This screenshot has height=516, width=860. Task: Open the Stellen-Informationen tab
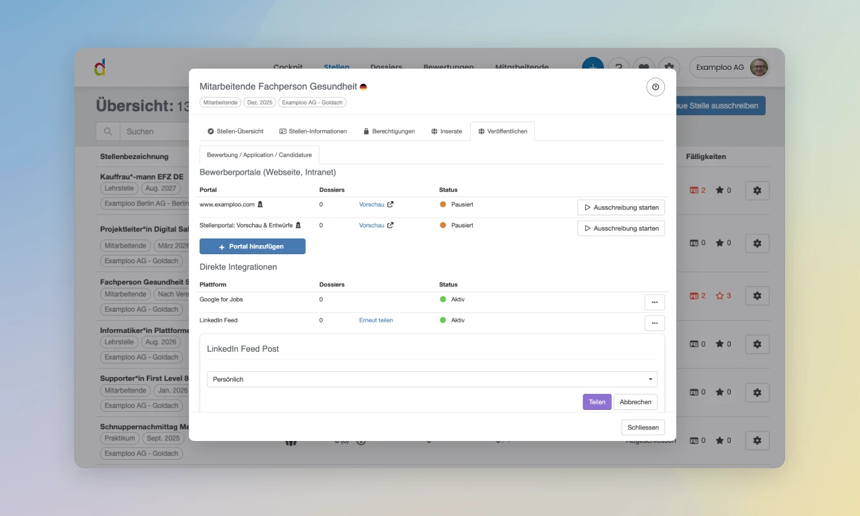pos(313,131)
